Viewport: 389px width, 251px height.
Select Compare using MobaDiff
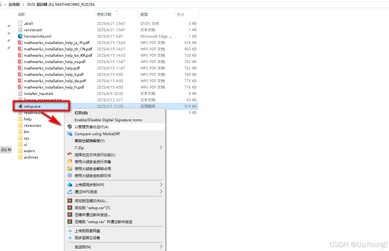(115, 134)
